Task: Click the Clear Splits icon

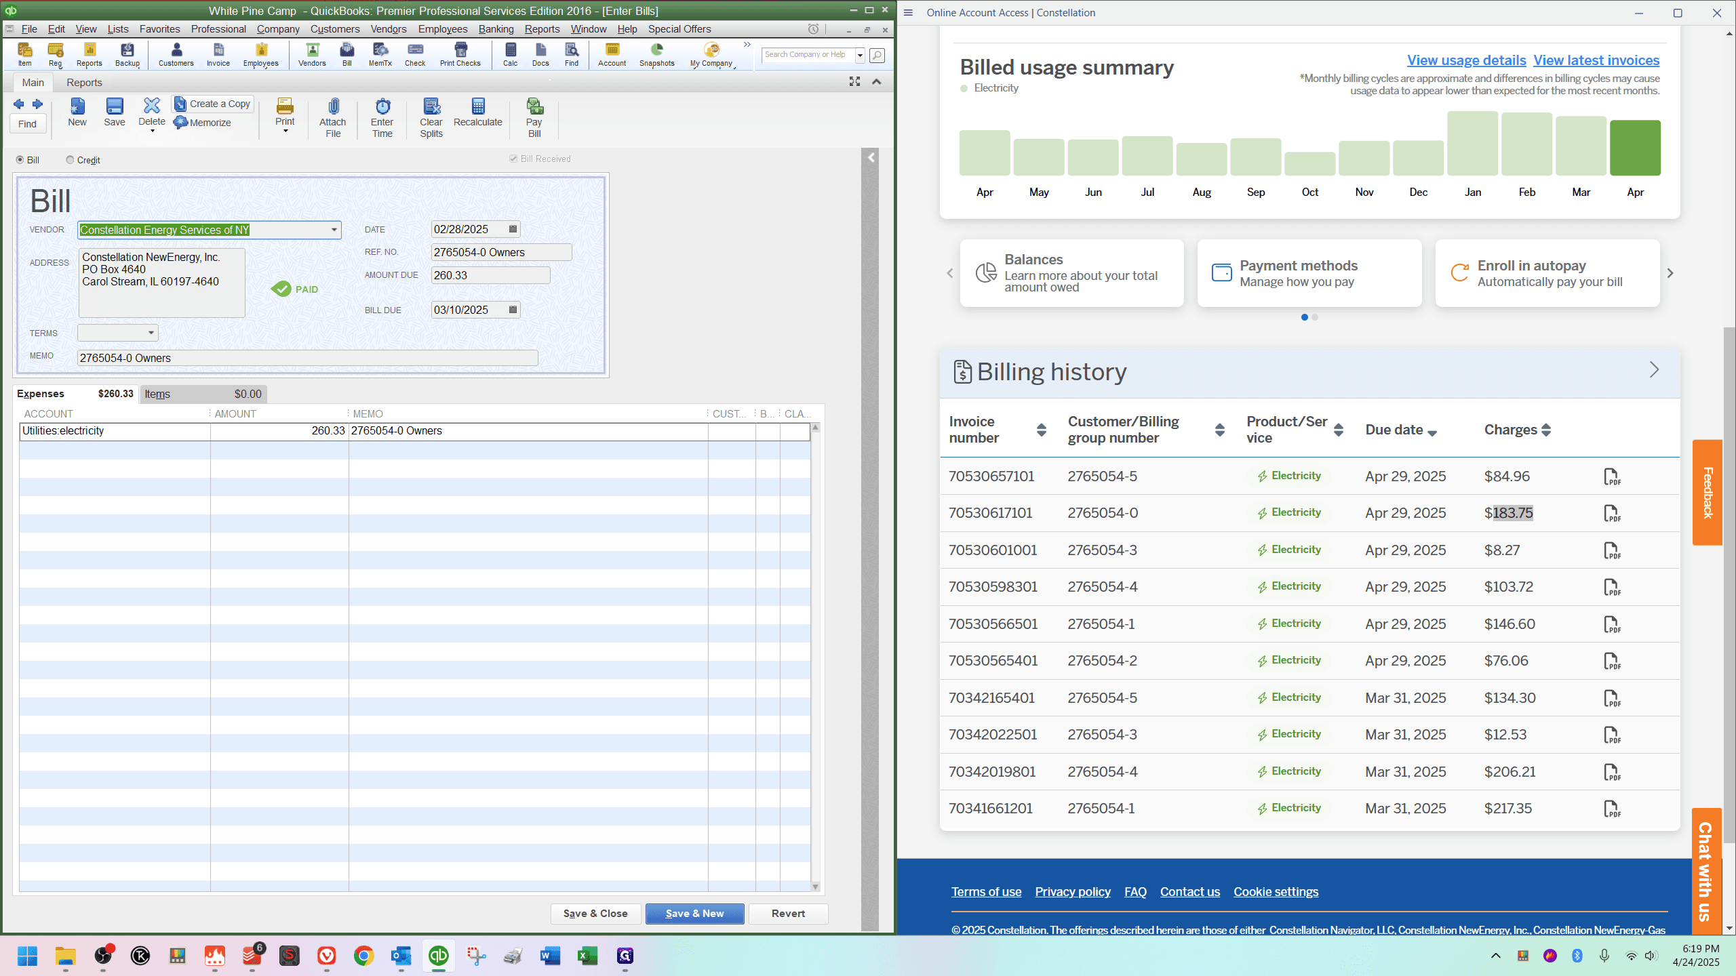Action: [x=431, y=117]
